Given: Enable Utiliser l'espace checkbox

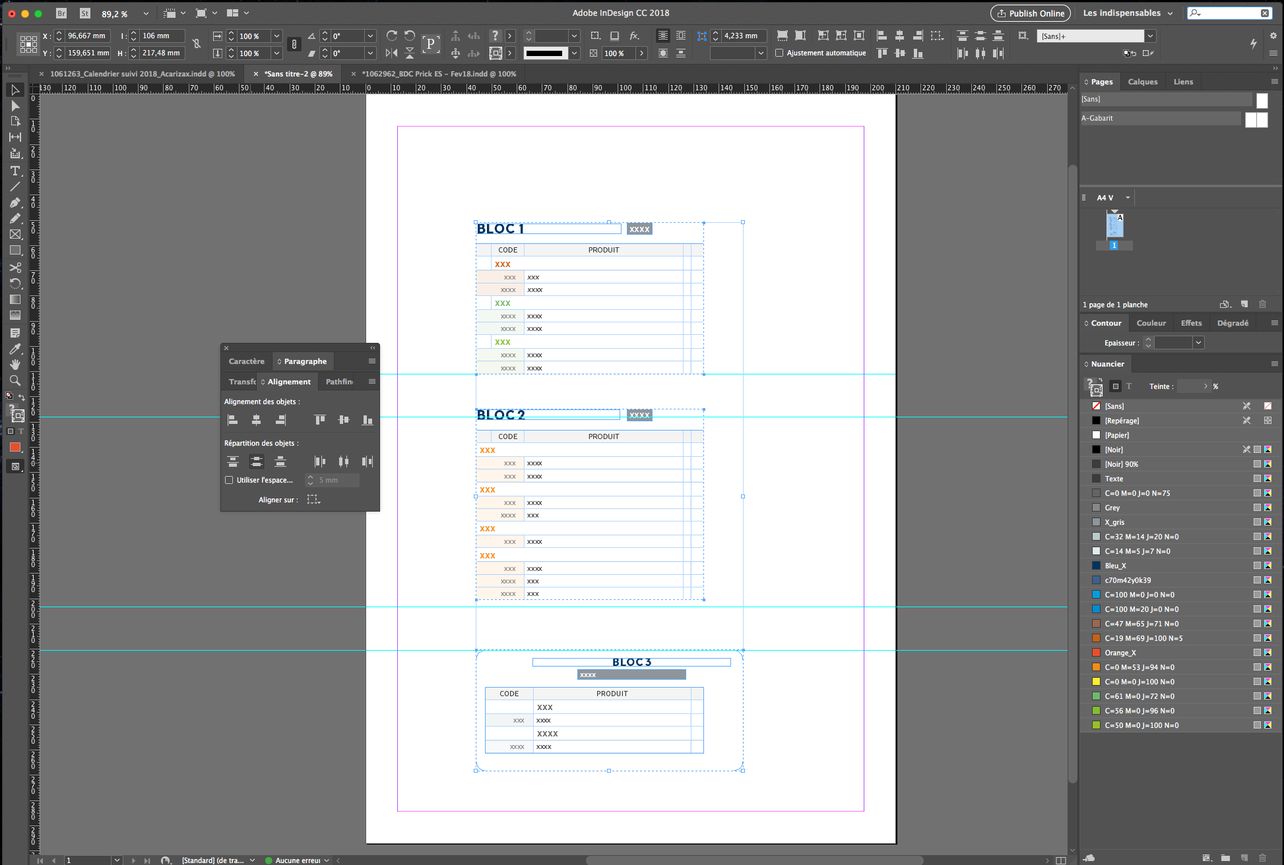Looking at the screenshot, I should [229, 480].
